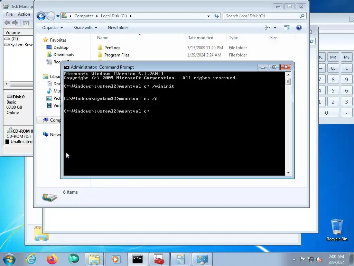Click Calculator digit 5 key
Image resolution: width=354 pixels, height=266 pixels.
point(333,90)
